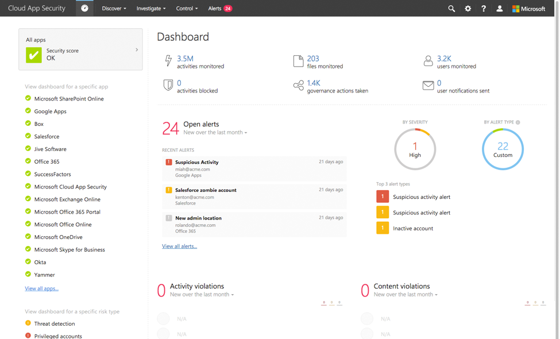This screenshot has height=339, width=560.
Task: Open the New admin location alert
Action: click(x=254, y=224)
